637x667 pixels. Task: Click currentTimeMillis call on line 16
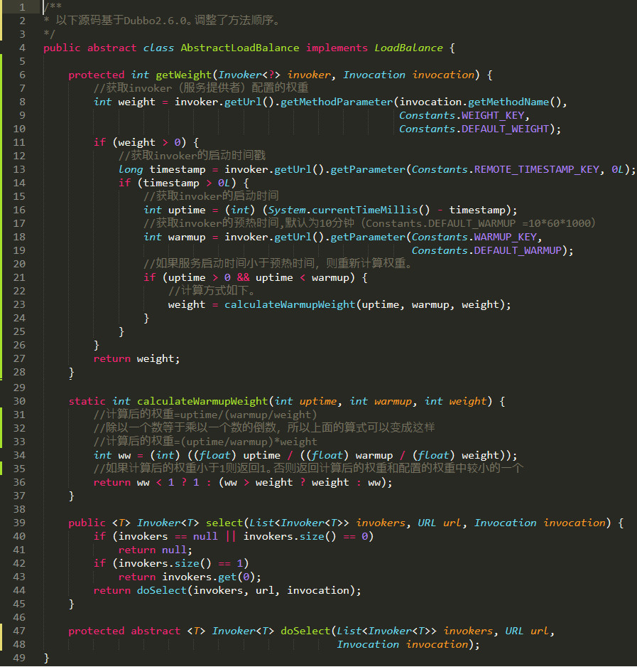365,210
